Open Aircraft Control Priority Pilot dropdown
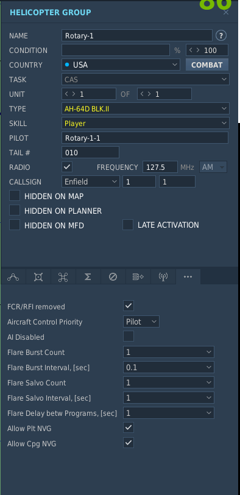Image resolution: width=240 pixels, height=495 pixels. pos(141,321)
